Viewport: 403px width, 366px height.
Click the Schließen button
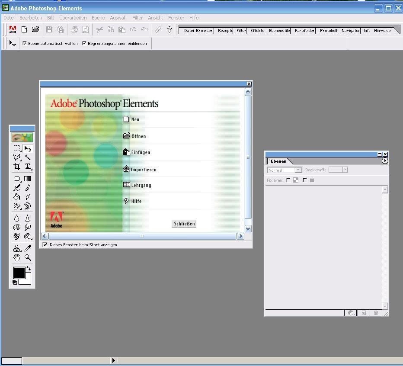[184, 224]
